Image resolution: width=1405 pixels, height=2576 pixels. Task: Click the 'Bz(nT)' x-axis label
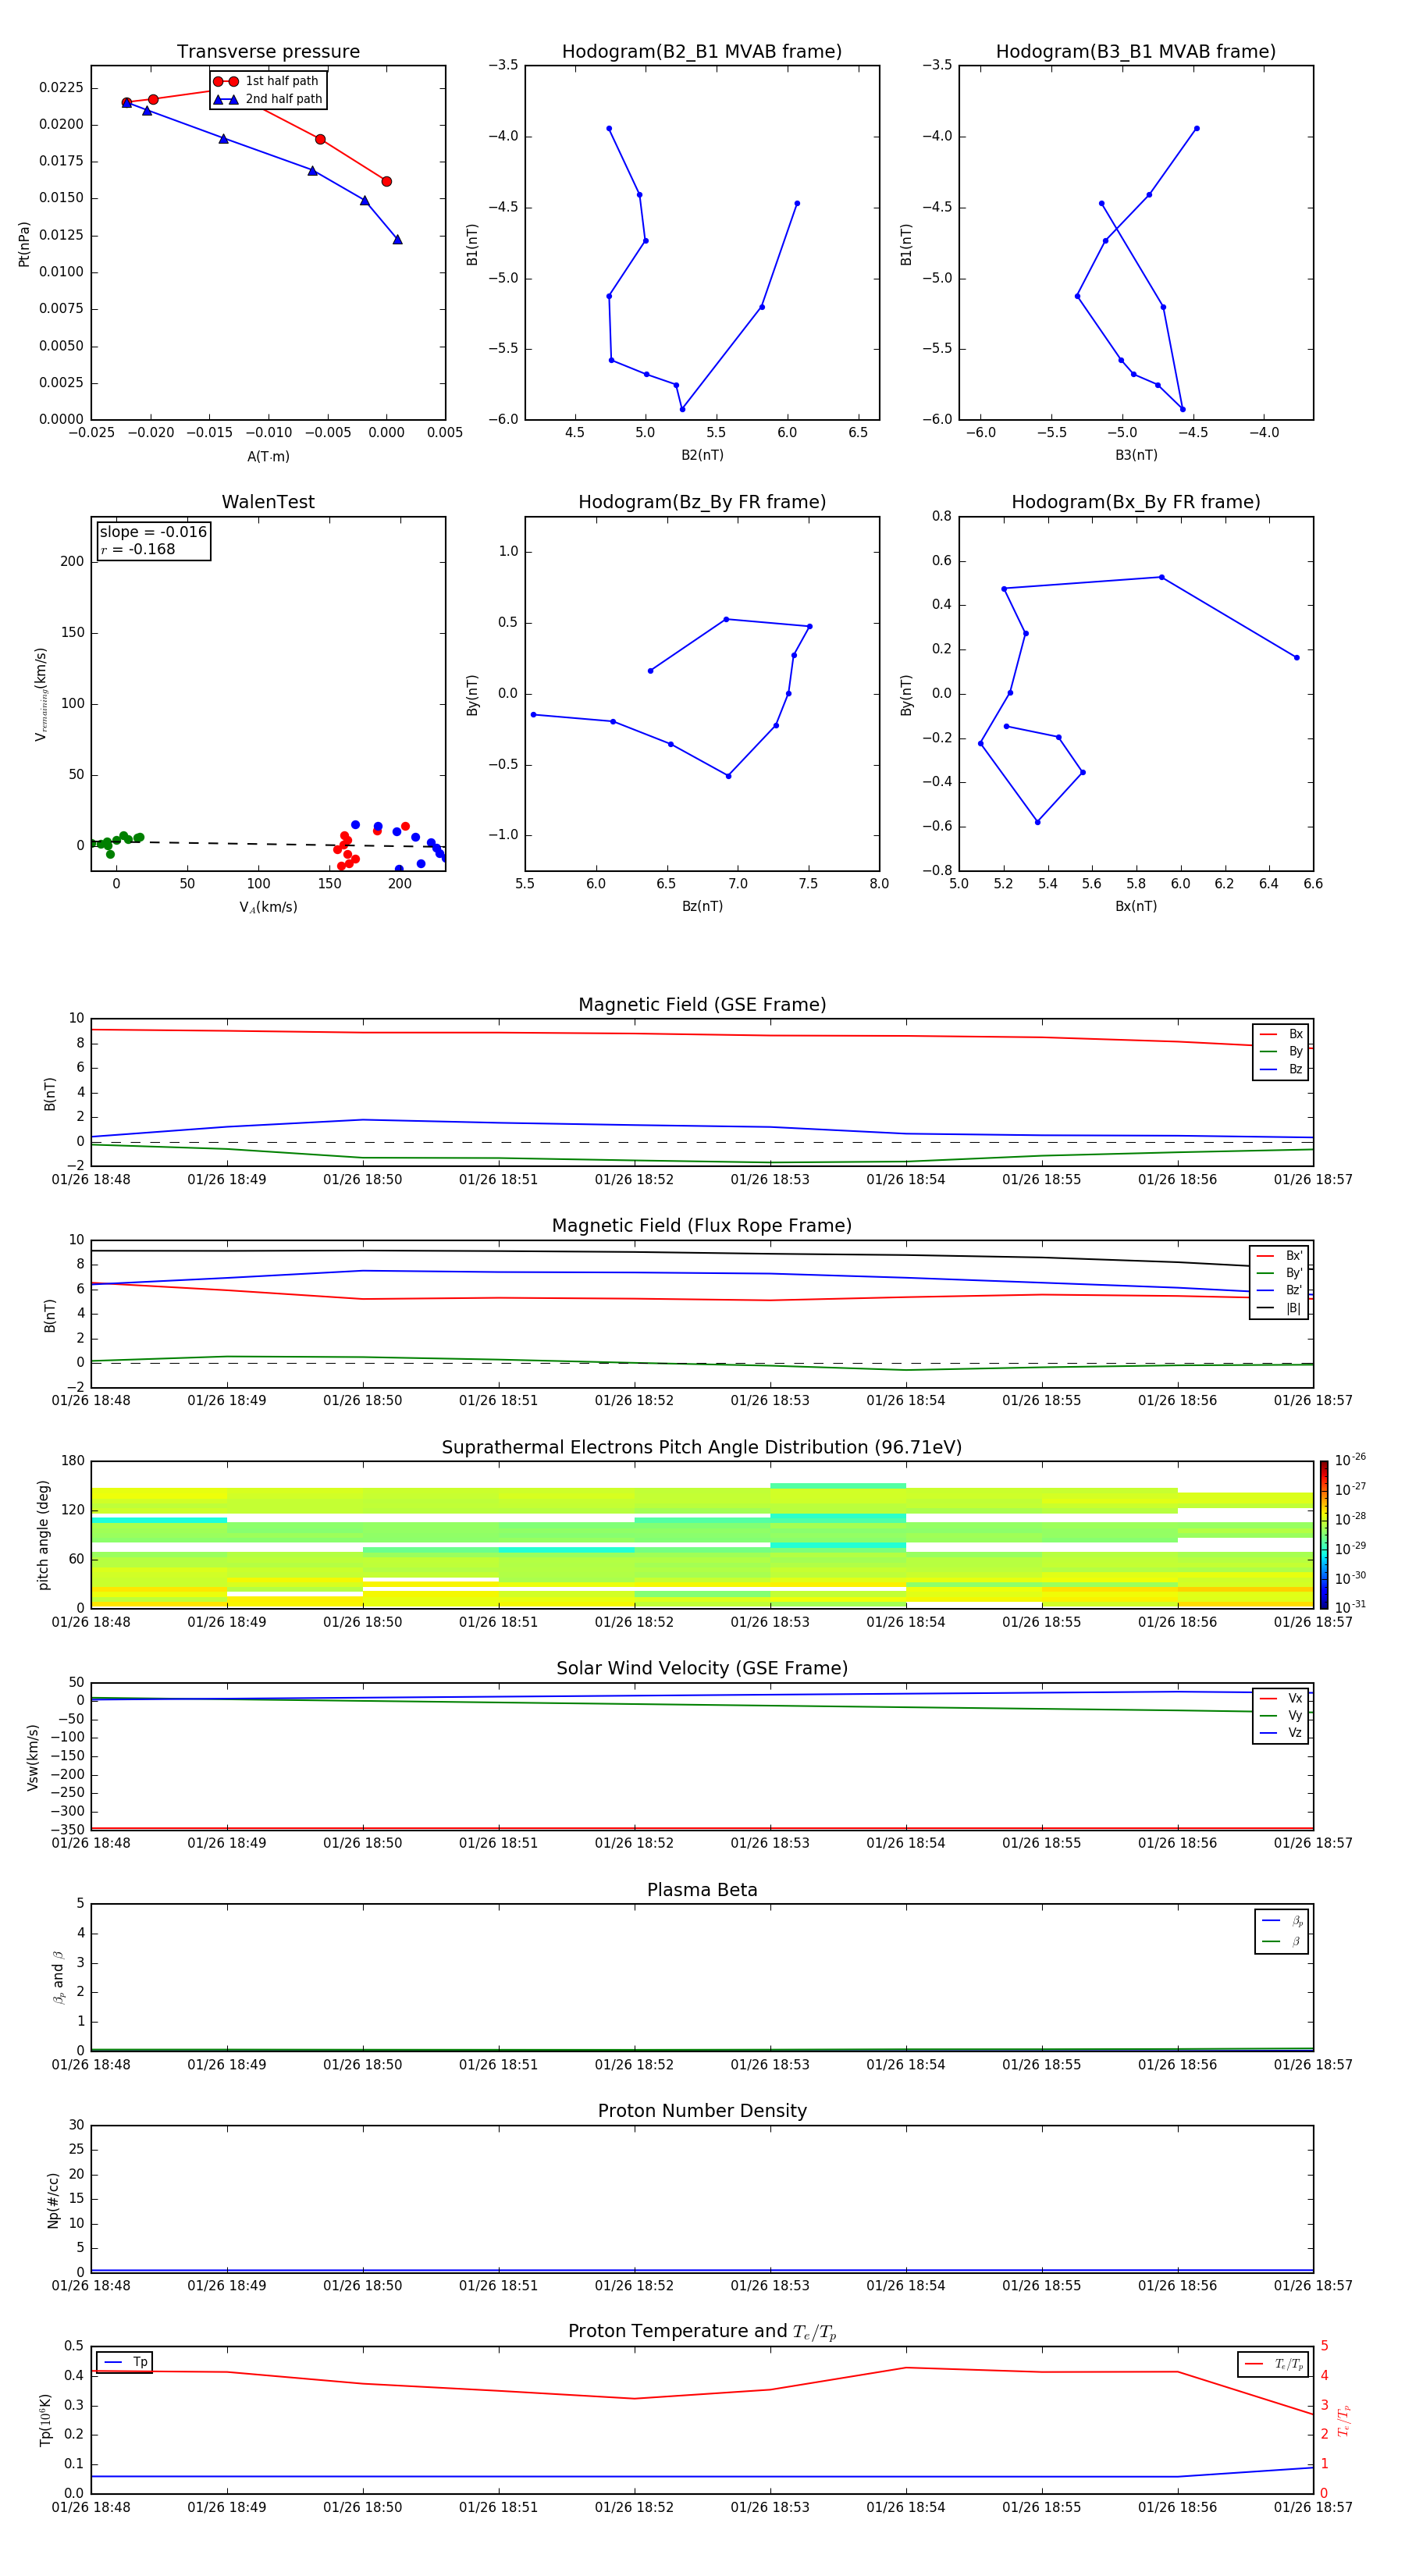coord(702,906)
